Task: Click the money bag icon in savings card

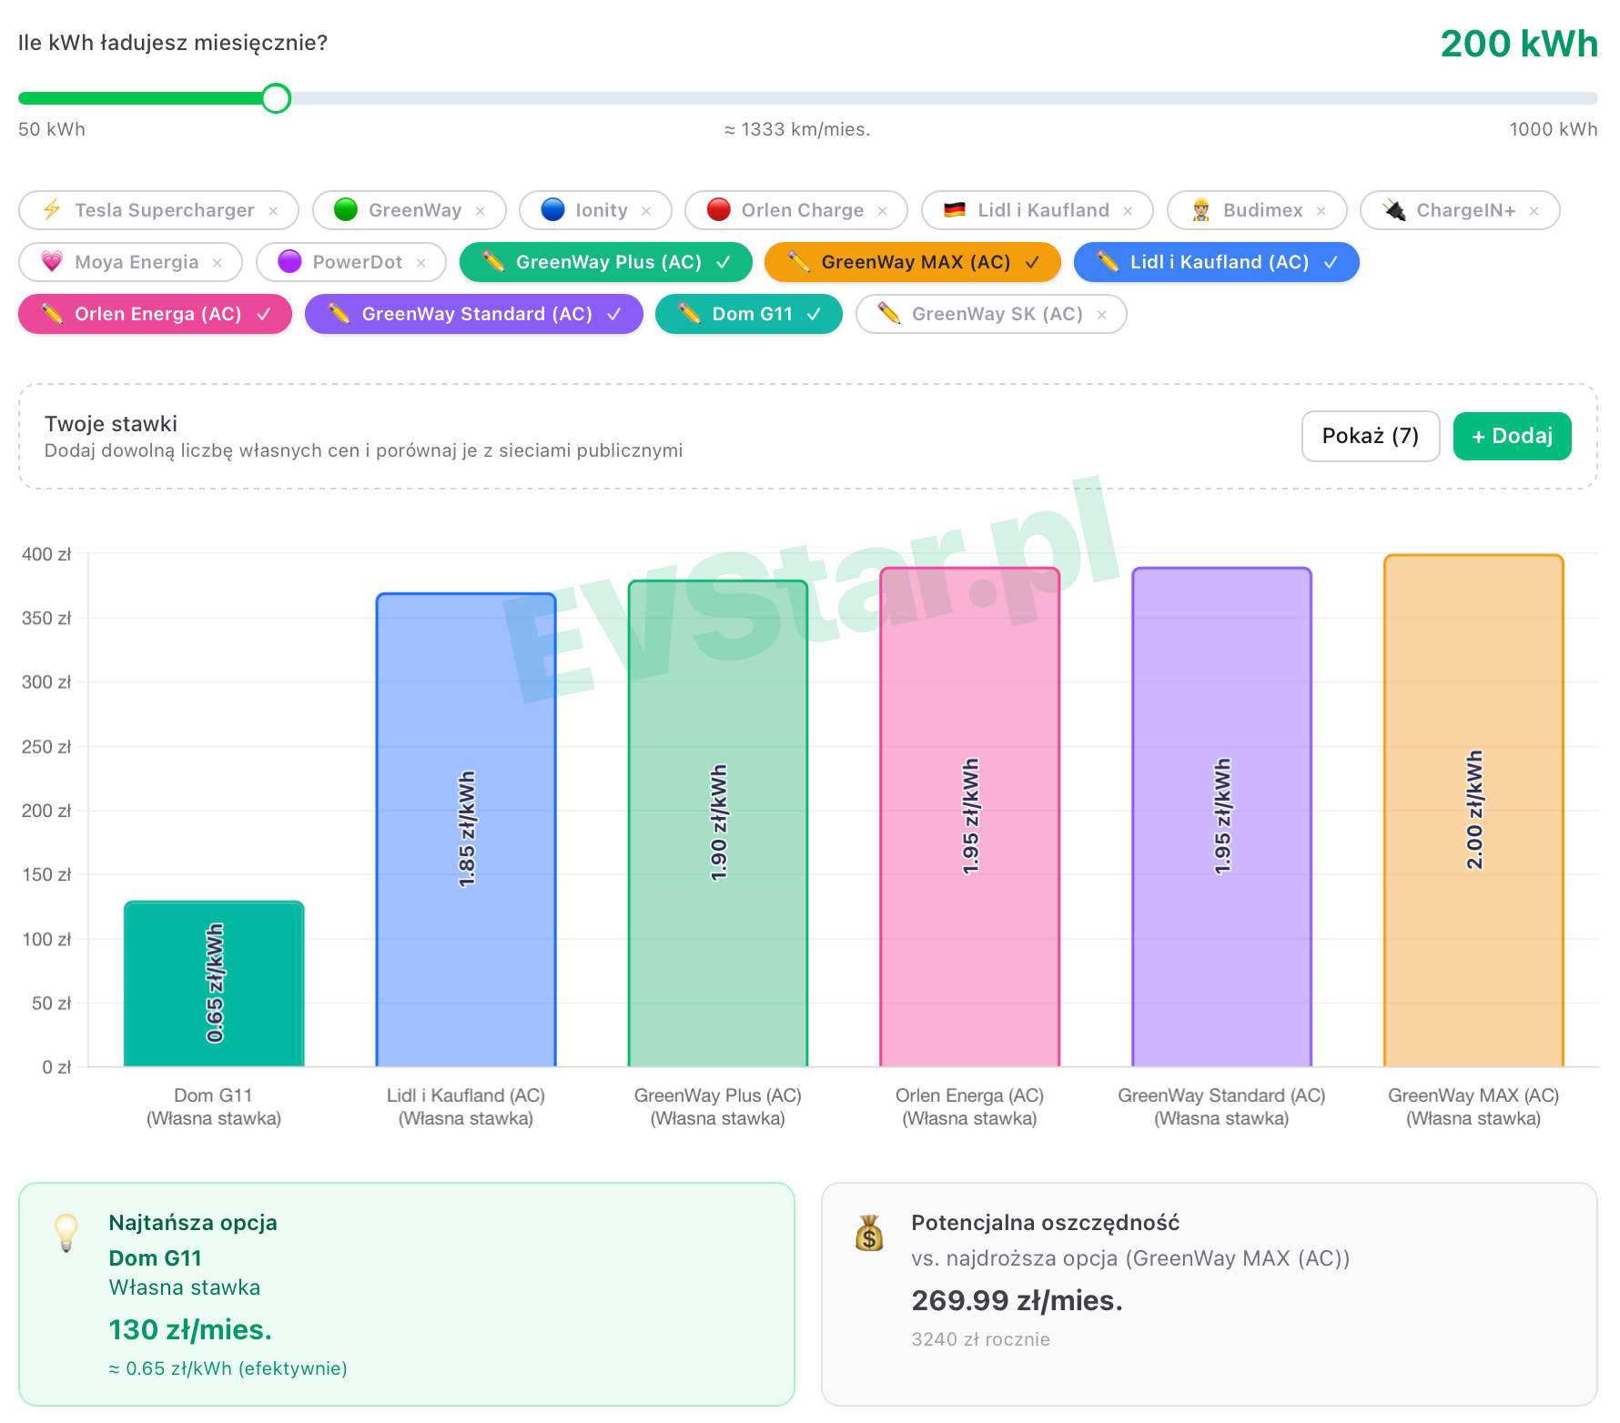Action: 869,1233
